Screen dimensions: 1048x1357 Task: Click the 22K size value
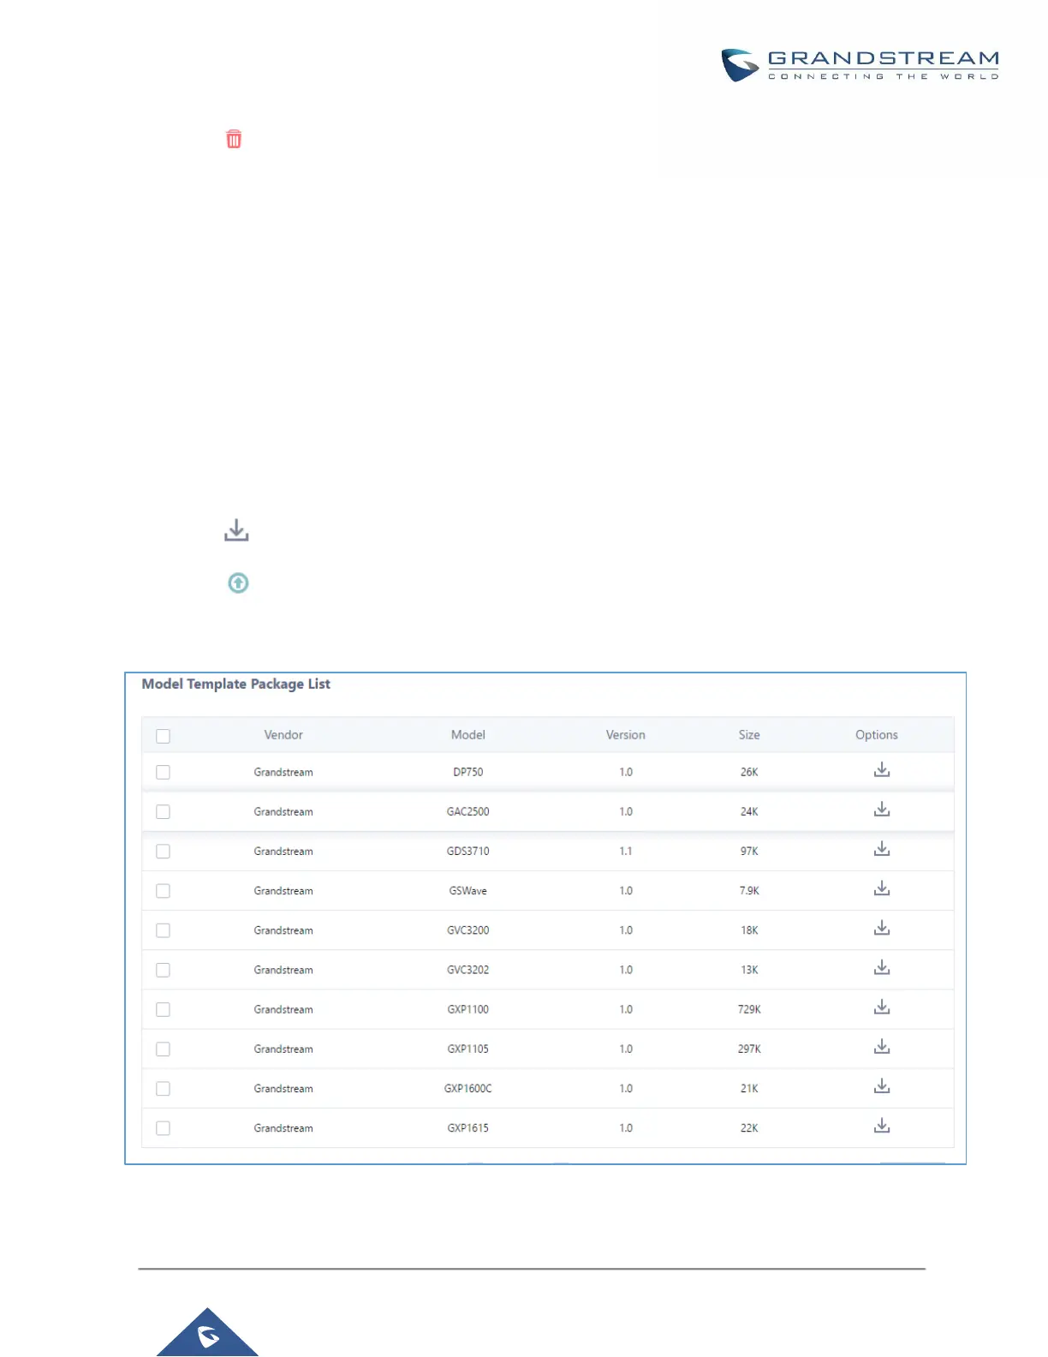[x=749, y=1128]
